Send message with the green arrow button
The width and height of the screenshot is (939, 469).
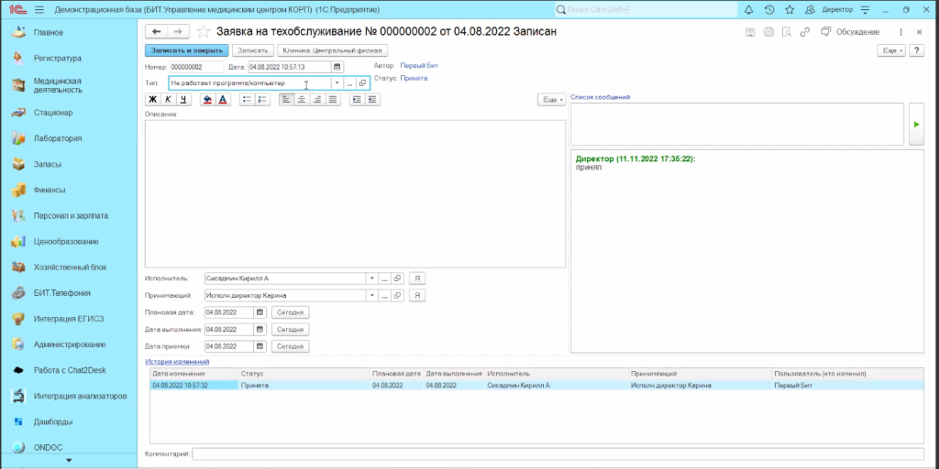916,124
